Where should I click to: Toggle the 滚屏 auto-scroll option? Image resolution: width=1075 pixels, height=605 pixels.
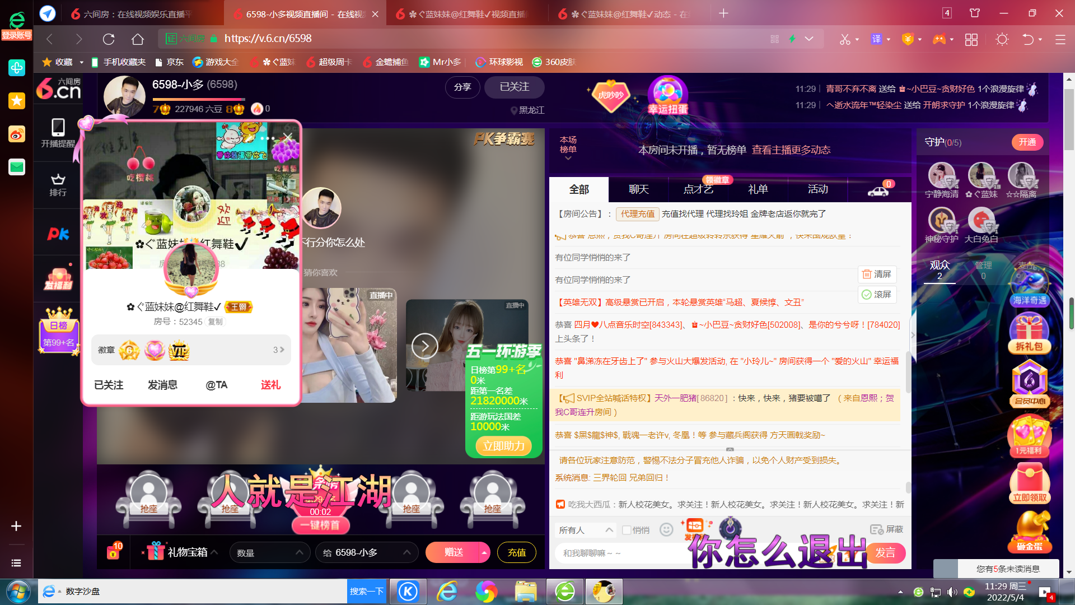(x=877, y=295)
